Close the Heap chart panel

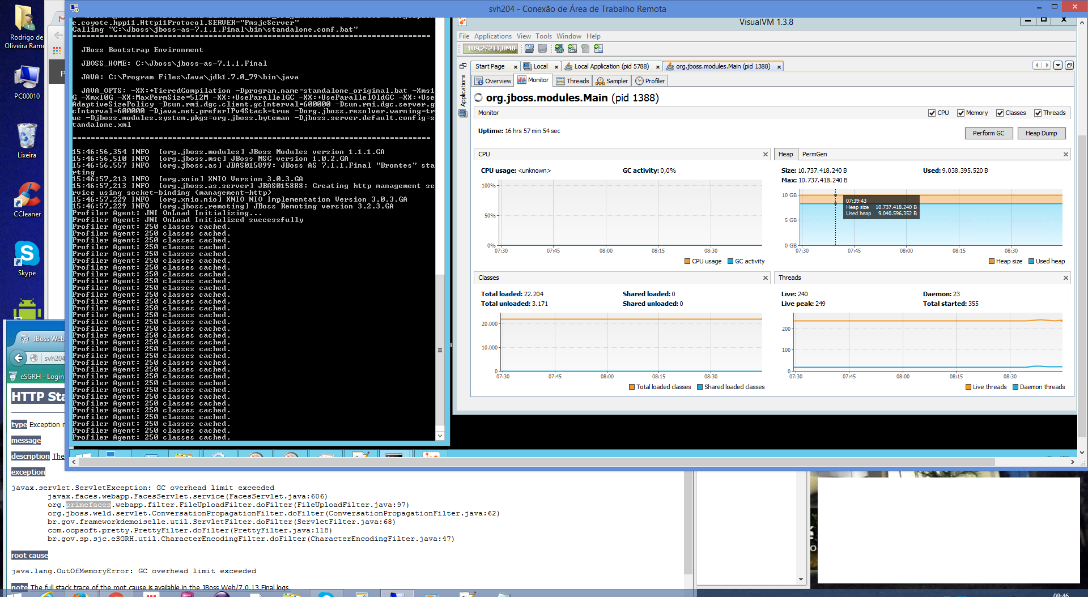point(1065,154)
